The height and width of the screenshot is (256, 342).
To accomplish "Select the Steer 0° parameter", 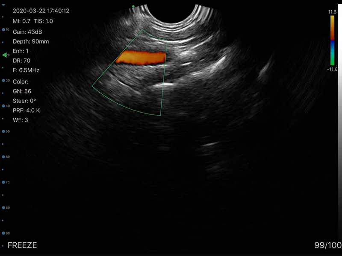I will click(x=25, y=101).
